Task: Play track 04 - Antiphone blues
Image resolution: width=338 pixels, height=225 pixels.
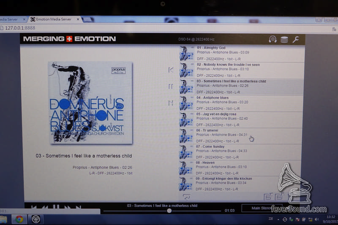Action: coord(241,103)
